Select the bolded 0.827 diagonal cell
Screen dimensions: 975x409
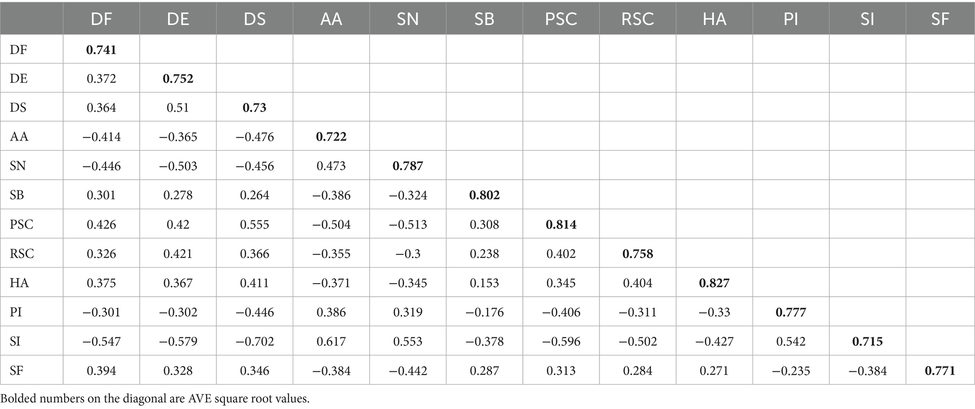[714, 283]
